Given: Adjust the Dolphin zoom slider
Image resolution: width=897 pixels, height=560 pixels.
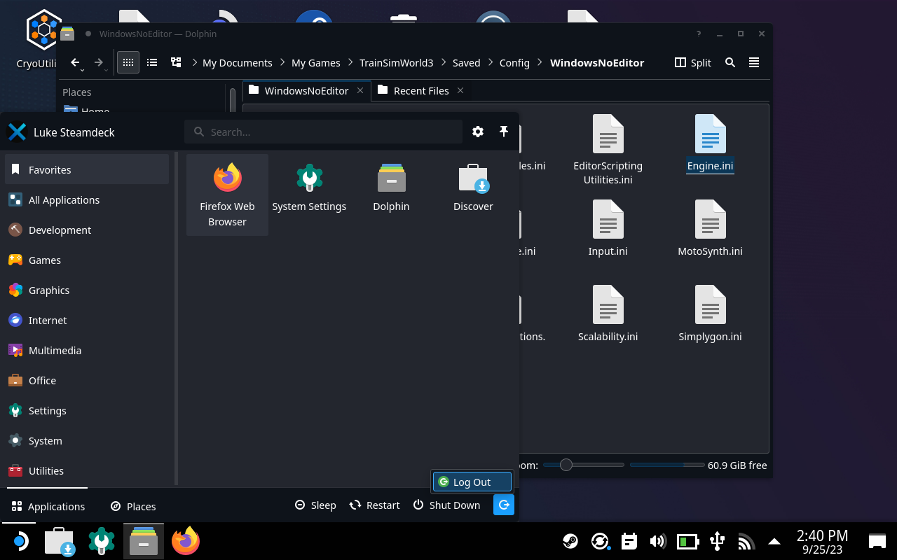Looking at the screenshot, I should click(x=566, y=465).
